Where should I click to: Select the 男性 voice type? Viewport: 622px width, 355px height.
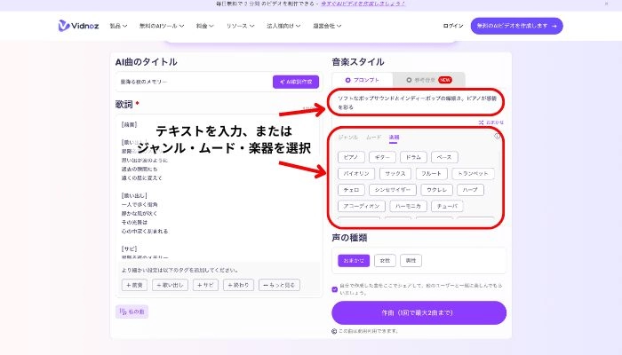pyautogui.click(x=411, y=261)
